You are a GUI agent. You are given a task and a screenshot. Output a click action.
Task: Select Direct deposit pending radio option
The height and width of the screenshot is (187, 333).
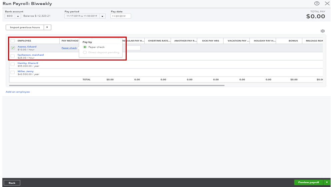85,52
